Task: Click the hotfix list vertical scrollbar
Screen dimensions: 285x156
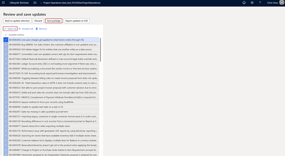Action: click(x=100, y=50)
